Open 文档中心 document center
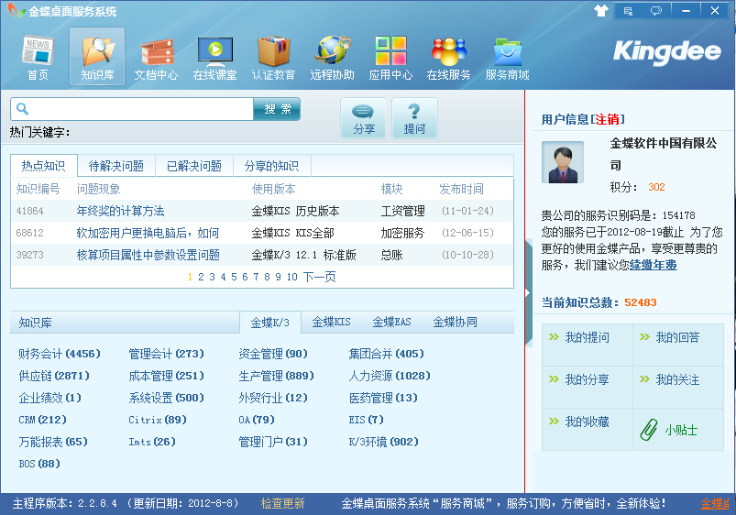 click(156, 57)
